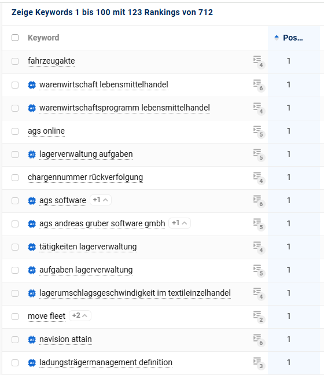Open keyword tätigkeiten lagerverwaltung
This screenshot has height=375, width=324.
[x=88, y=247]
